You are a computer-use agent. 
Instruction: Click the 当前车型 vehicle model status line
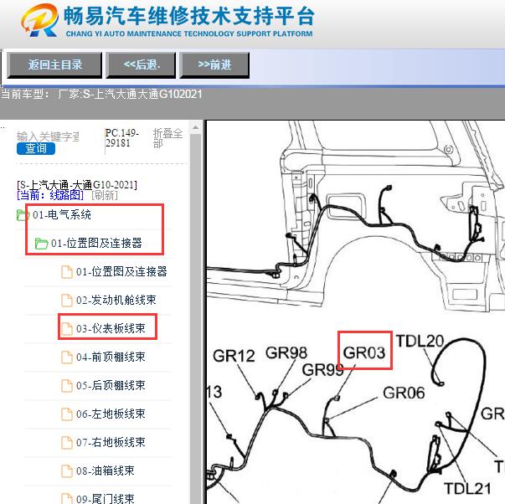pyautogui.click(x=101, y=94)
